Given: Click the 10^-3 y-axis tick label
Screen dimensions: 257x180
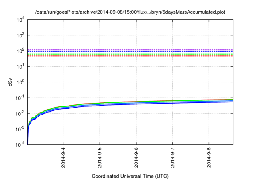Looking at the screenshot, I should [20, 129].
